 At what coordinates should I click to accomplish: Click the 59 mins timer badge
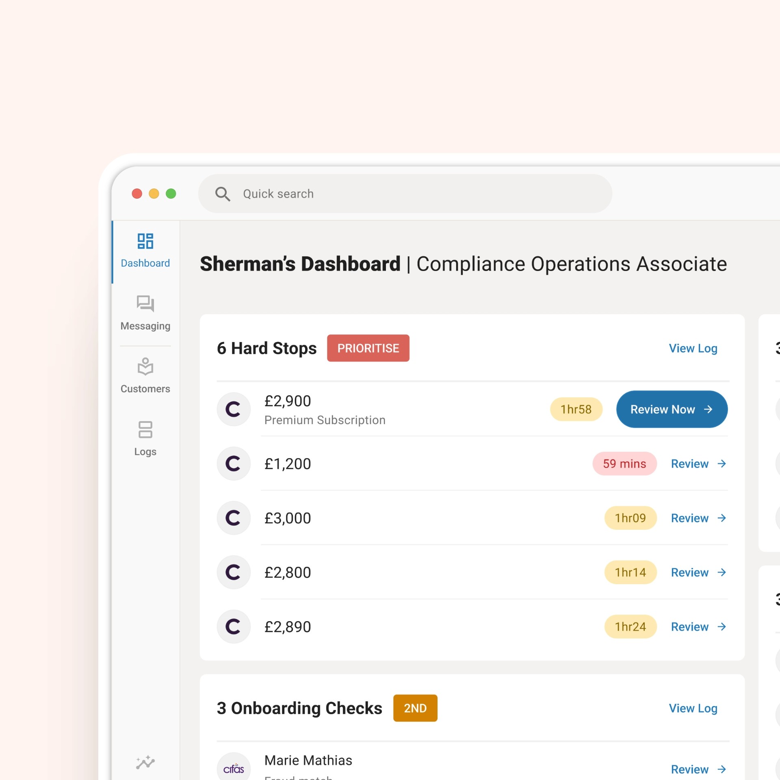(624, 464)
